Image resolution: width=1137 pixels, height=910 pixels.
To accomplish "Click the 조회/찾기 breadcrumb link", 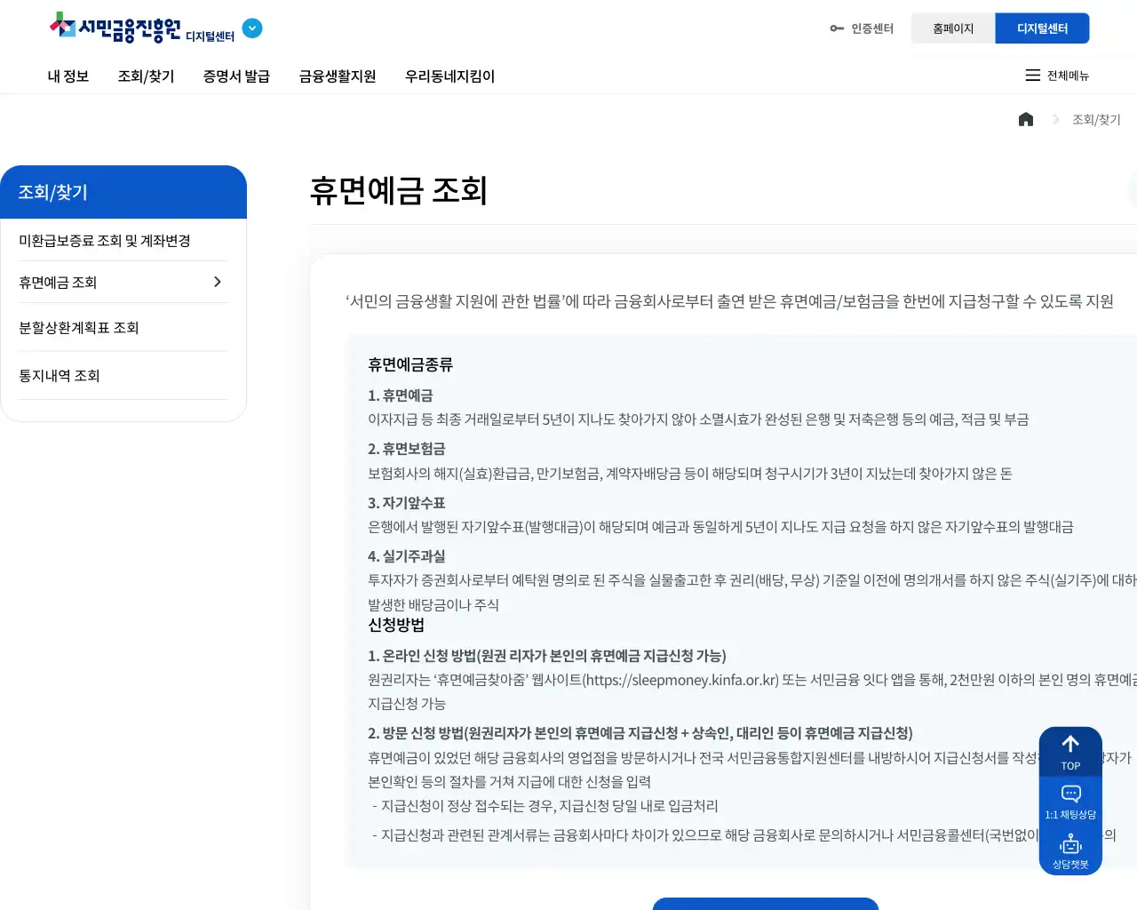I will click(1096, 119).
